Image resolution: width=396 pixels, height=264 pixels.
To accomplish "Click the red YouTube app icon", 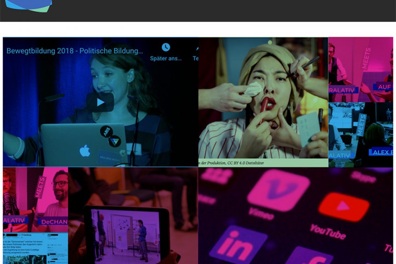I will tap(344, 207).
